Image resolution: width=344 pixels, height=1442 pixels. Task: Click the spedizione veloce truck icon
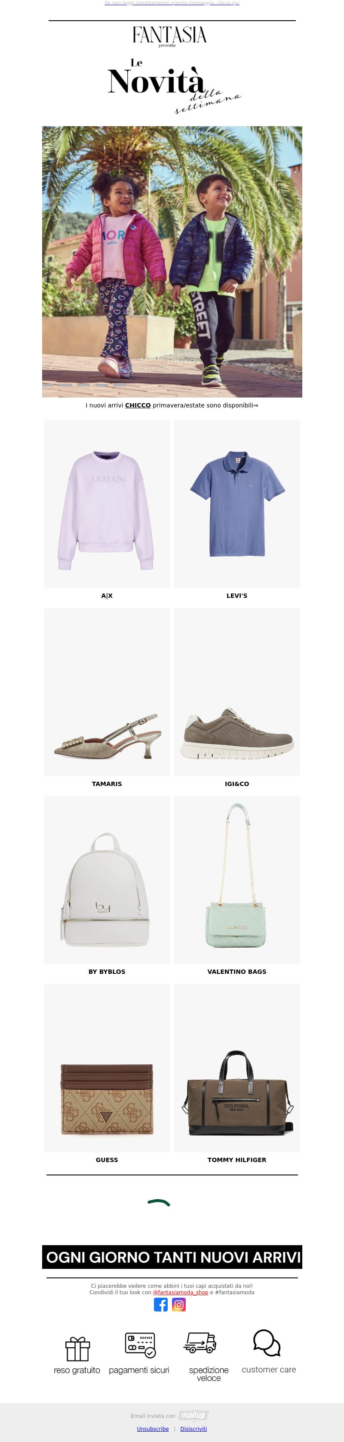(x=200, y=1343)
